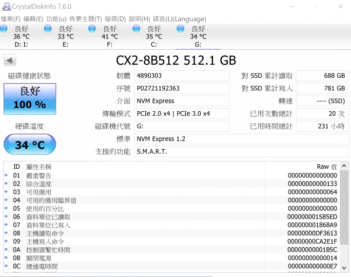The height and width of the screenshot is (277, 351).
Task: Click the attribute list scrollbar thumb
Action: (344, 207)
